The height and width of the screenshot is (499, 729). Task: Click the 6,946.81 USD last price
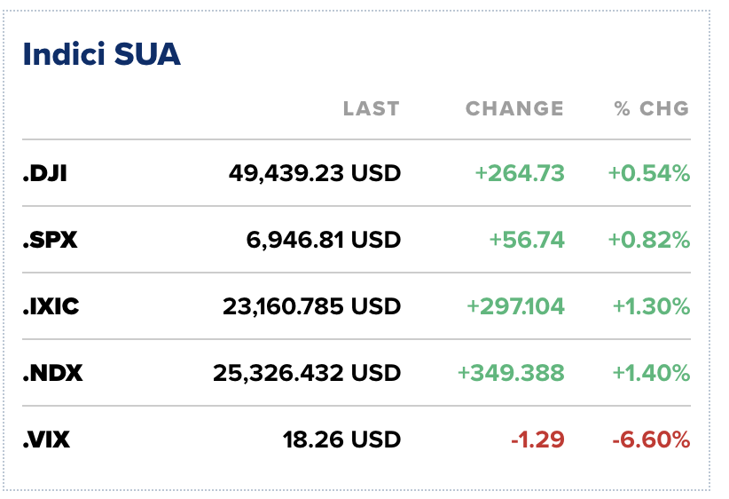tap(323, 240)
